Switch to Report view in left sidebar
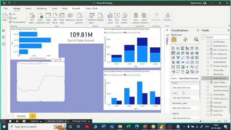 click(x=4, y=30)
